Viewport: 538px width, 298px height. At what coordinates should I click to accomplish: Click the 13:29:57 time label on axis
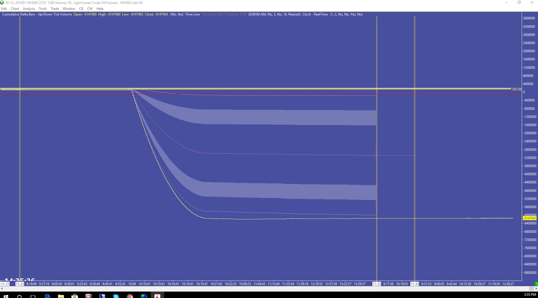360,284
